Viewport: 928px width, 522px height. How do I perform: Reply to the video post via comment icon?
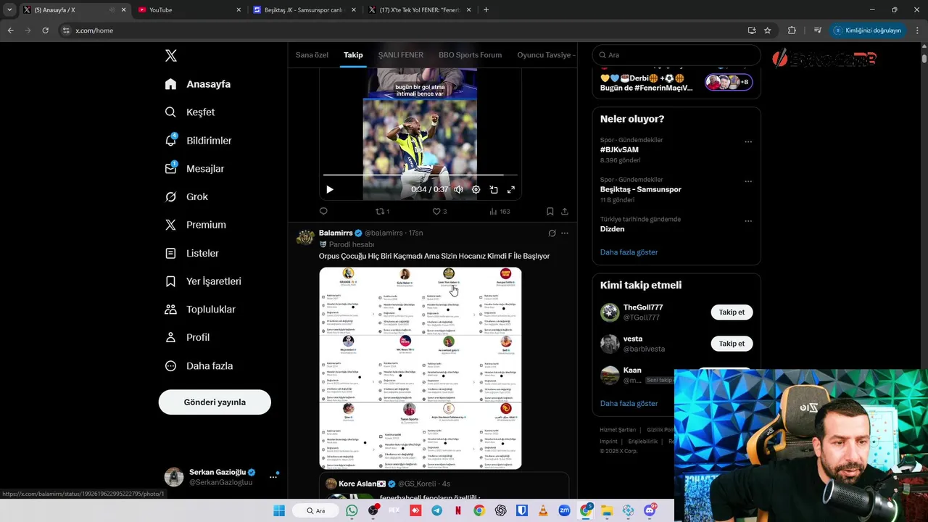pyautogui.click(x=323, y=212)
